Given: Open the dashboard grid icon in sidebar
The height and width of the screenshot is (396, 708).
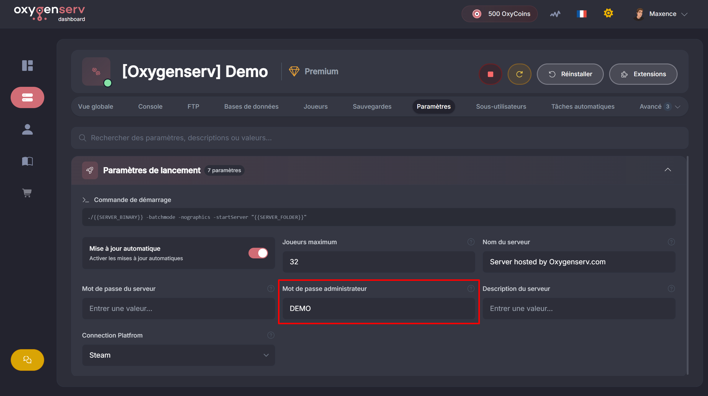Looking at the screenshot, I should tap(27, 66).
